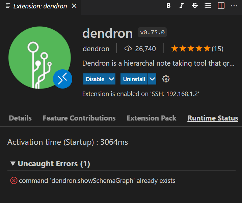Click the v0.75.0 version badge
Viewport: 242px width, 203px height.
152,32
